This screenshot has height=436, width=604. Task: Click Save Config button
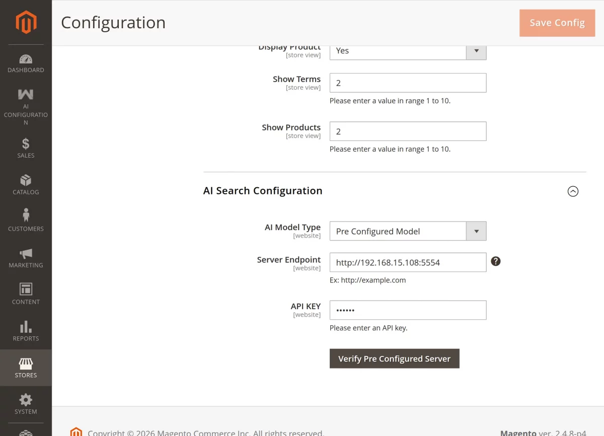[x=557, y=23]
